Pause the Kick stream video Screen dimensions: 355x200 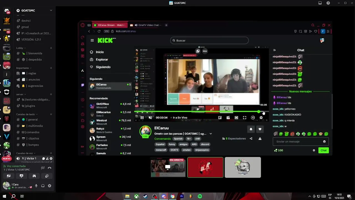(142, 117)
